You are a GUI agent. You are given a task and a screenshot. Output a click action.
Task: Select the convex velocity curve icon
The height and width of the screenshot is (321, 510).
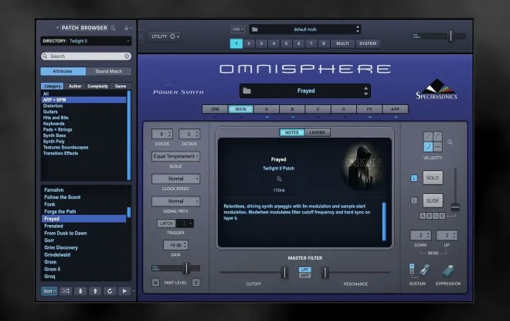coord(437,137)
